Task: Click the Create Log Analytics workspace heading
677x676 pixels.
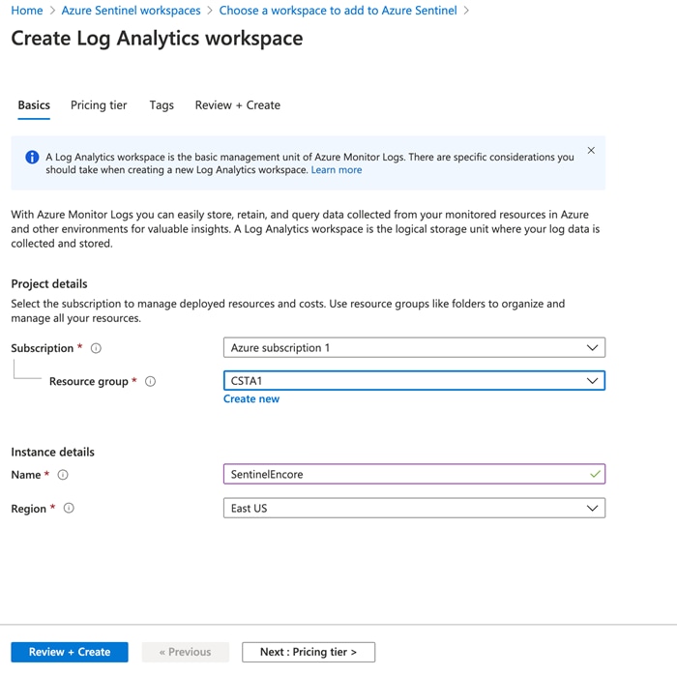Action: coord(157,39)
